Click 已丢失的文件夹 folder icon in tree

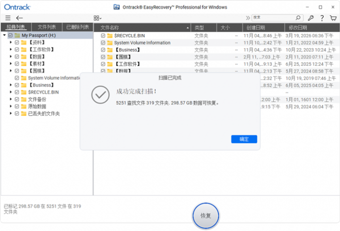(x=24, y=113)
